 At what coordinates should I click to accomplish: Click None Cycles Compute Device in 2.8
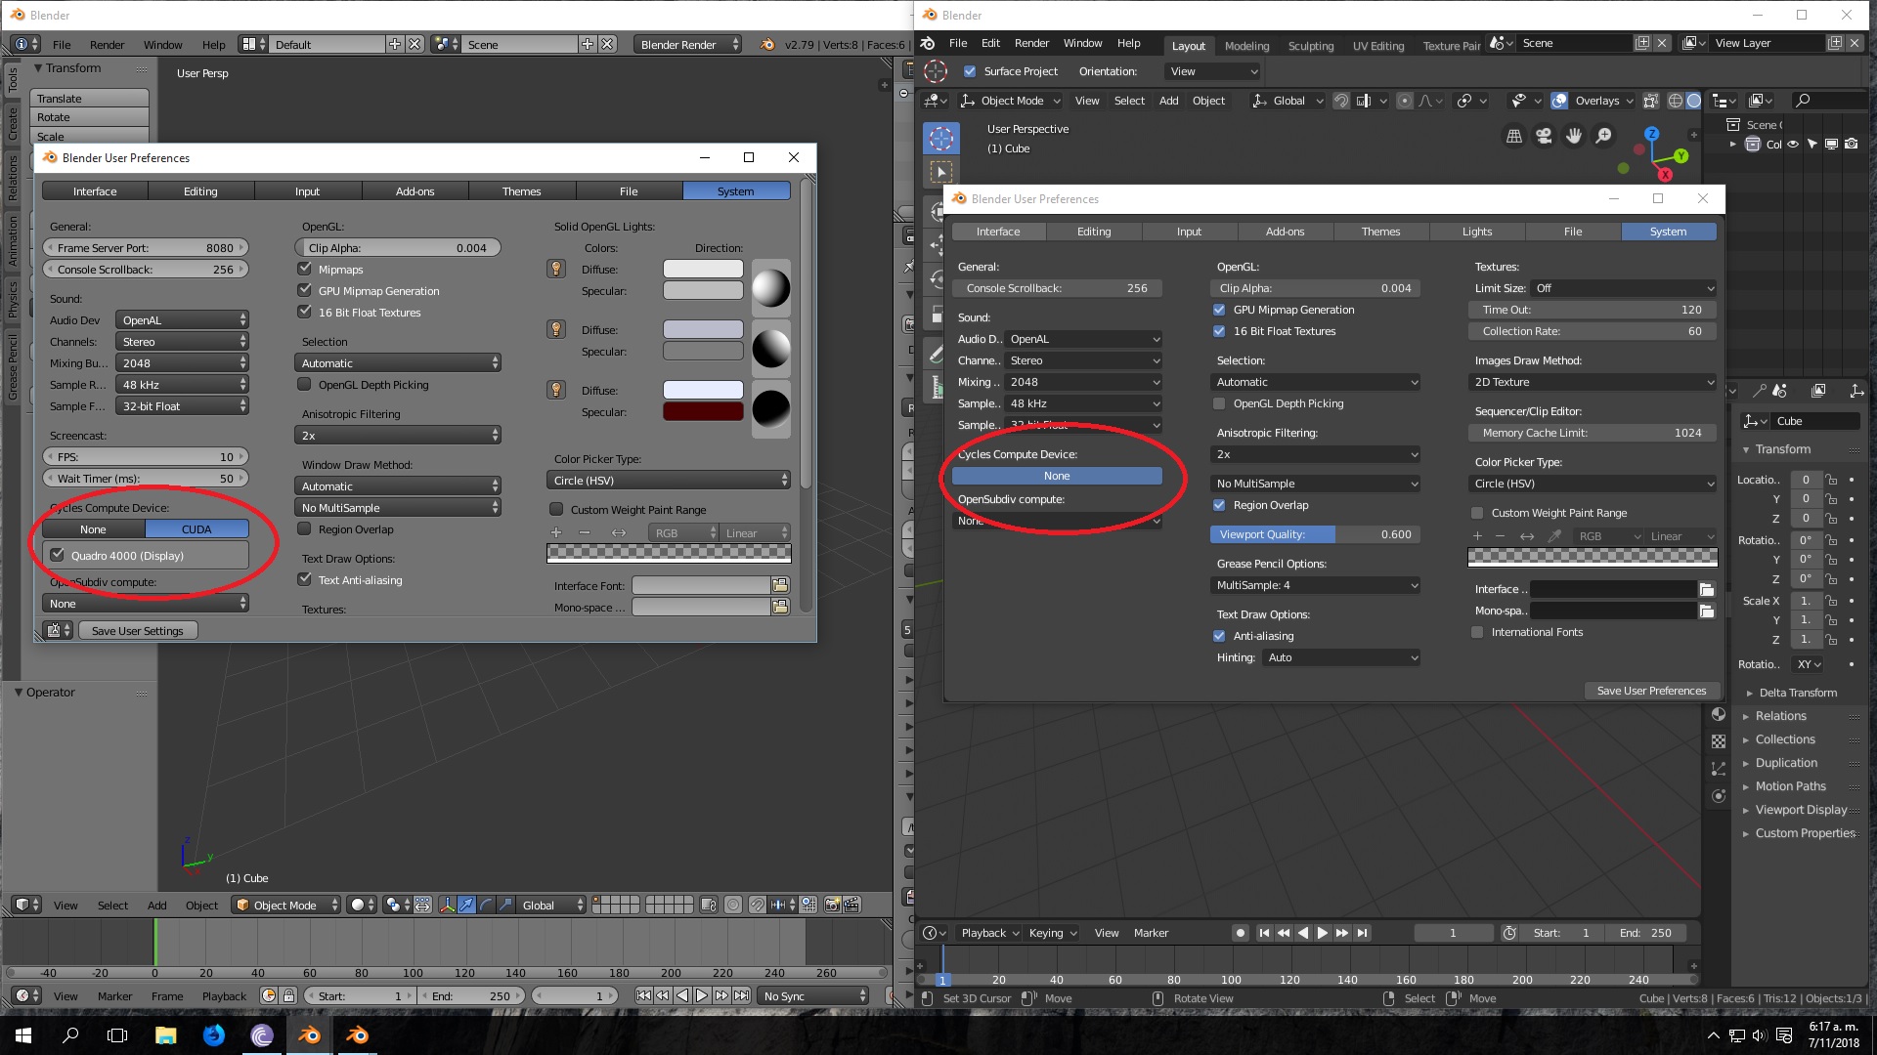tap(1057, 476)
